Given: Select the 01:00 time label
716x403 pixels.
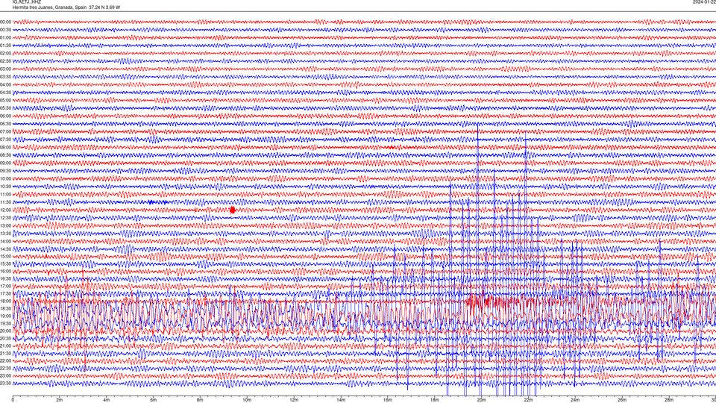Looking at the screenshot, I should 5,37.
